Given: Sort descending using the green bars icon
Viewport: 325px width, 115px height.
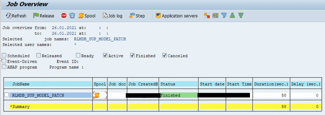Looking at the screenshot, I should [241, 16].
